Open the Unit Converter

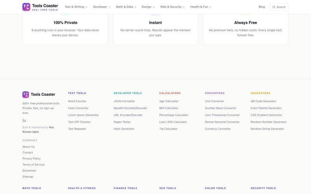pos(215,101)
